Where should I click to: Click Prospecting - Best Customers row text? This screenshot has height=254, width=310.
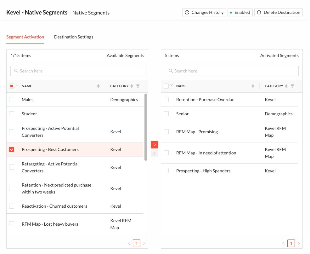click(50, 149)
